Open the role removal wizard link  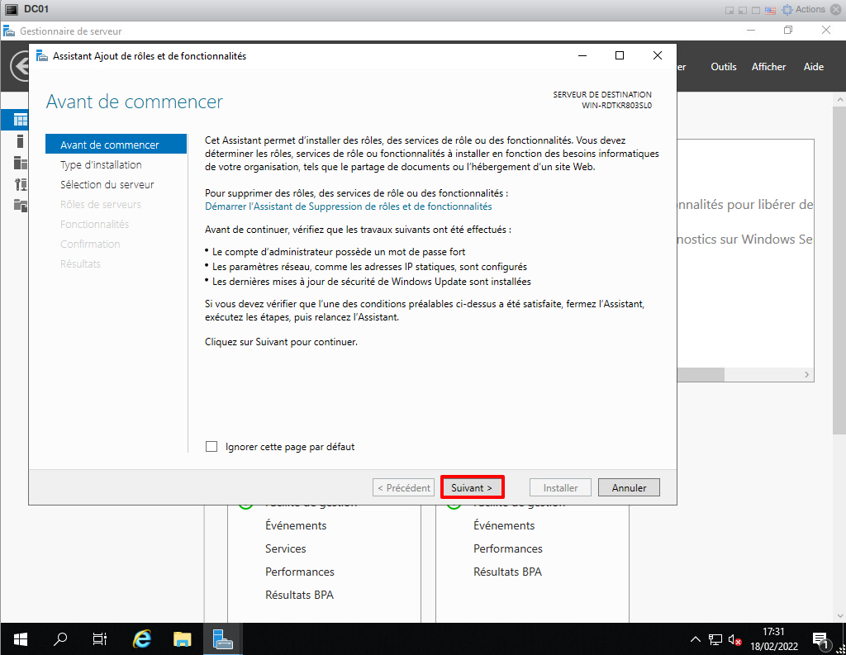click(x=348, y=206)
